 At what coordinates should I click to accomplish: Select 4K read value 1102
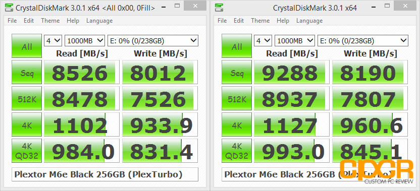click(x=82, y=124)
